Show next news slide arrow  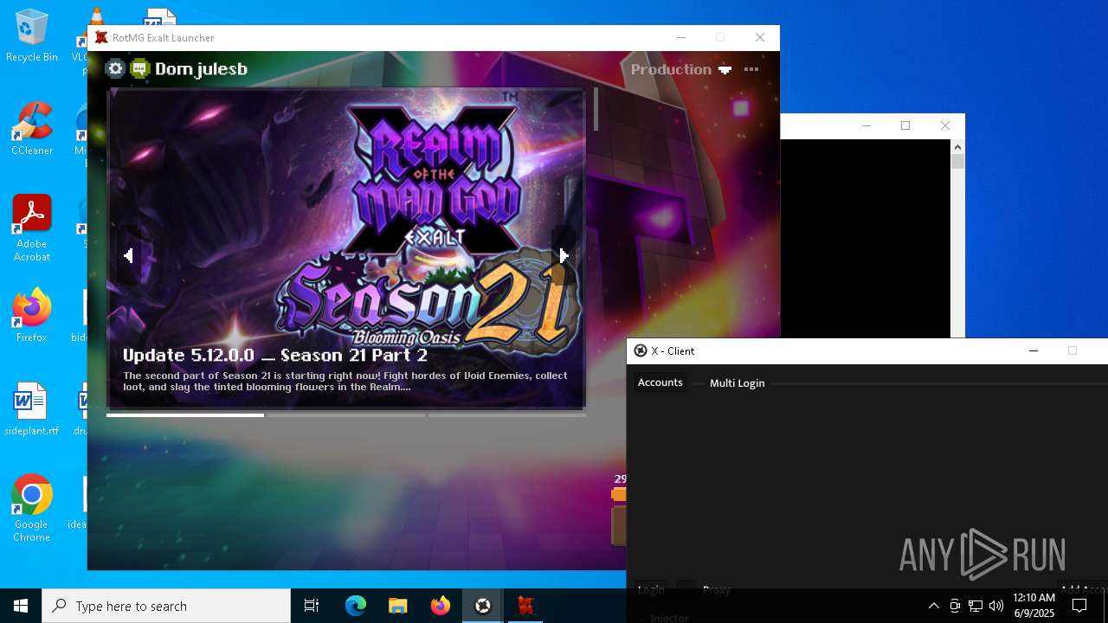[x=564, y=255]
